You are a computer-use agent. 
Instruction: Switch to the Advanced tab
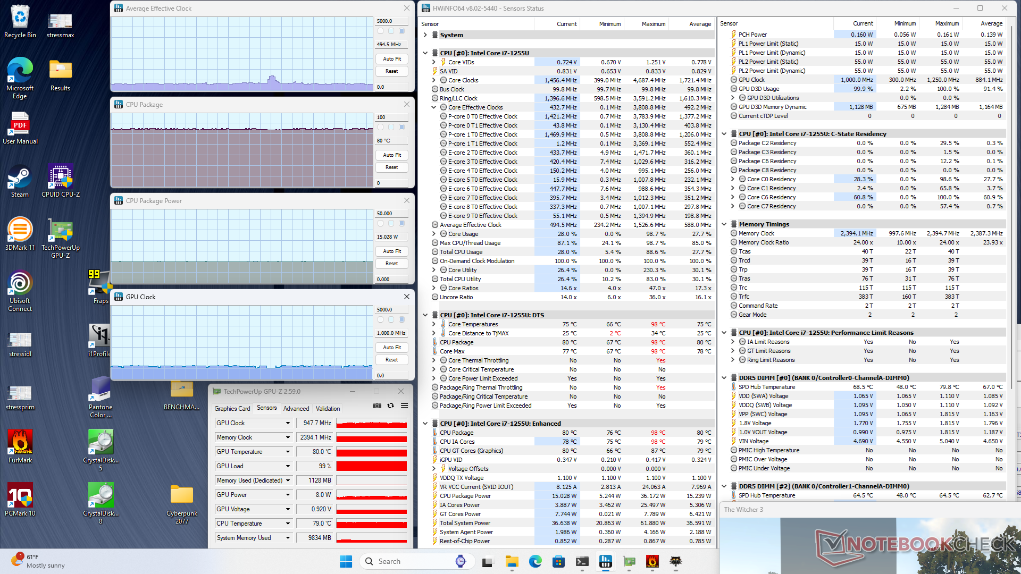point(296,409)
